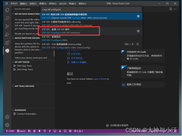Open the ESP-IDF terminal status icon
Image resolution: width=182 pixels, height=136 pixels.
click(x=65, y=131)
